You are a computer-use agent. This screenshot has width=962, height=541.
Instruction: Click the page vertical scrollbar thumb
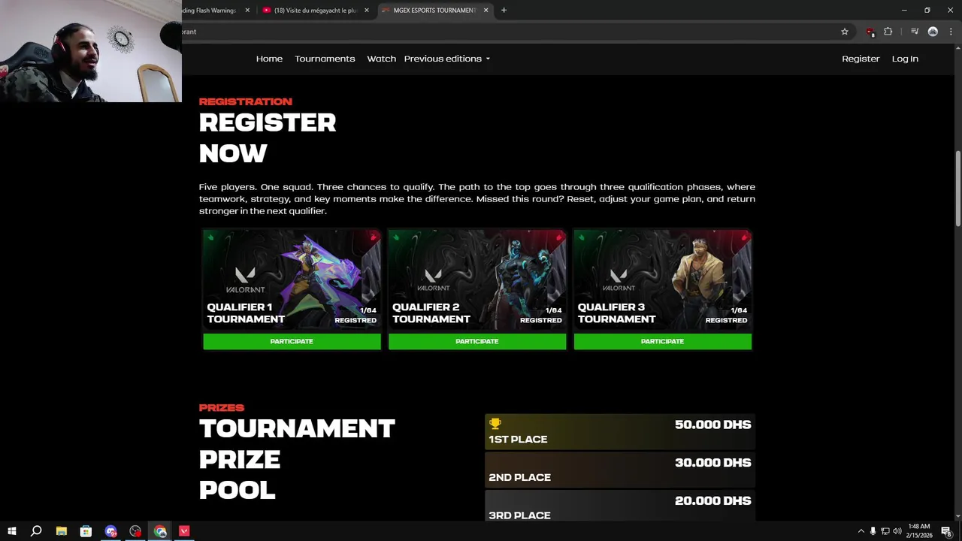(957, 188)
